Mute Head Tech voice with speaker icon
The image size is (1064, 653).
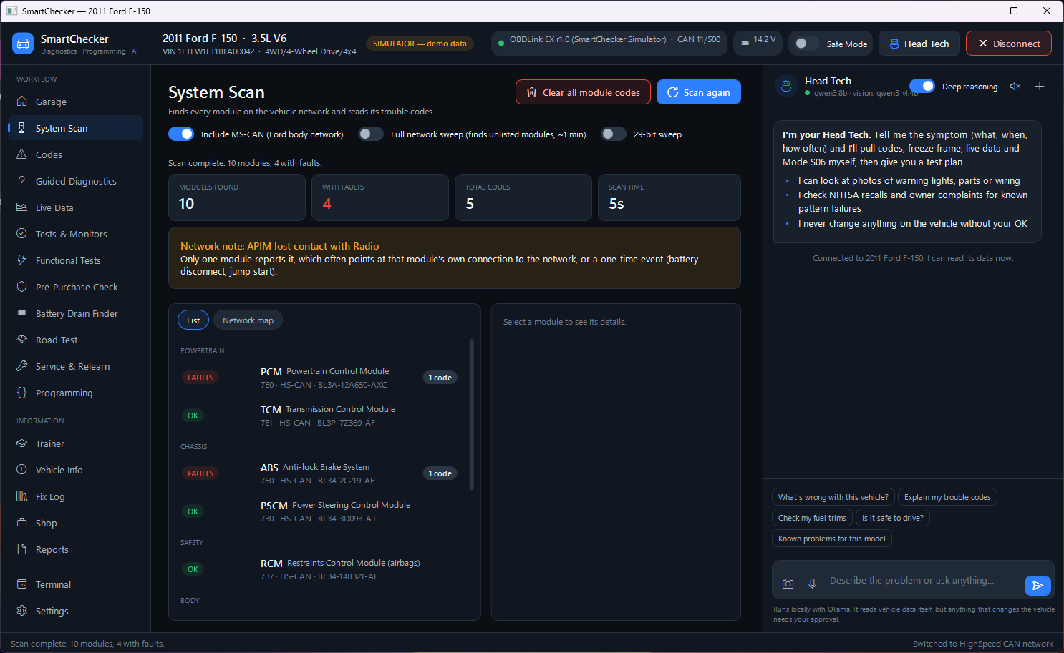pyautogui.click(x=1015, y=87)
